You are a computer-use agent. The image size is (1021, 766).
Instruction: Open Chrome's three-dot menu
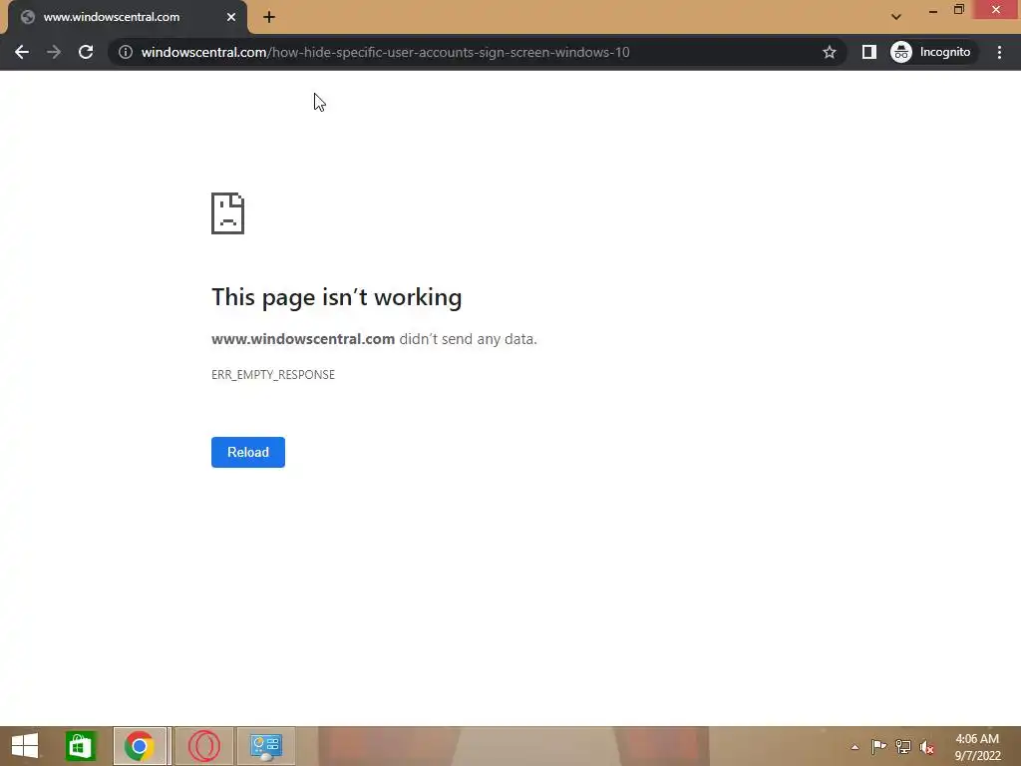(999, 52)
